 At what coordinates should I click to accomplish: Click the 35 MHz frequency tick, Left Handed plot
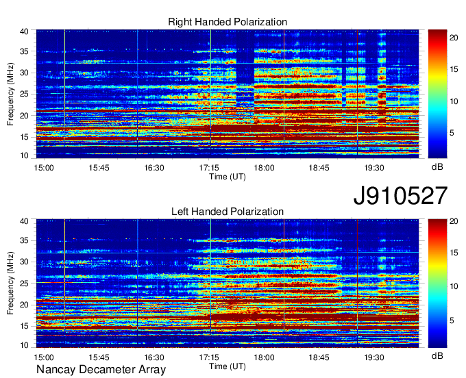pyautogui.click(x=24, y=240)
